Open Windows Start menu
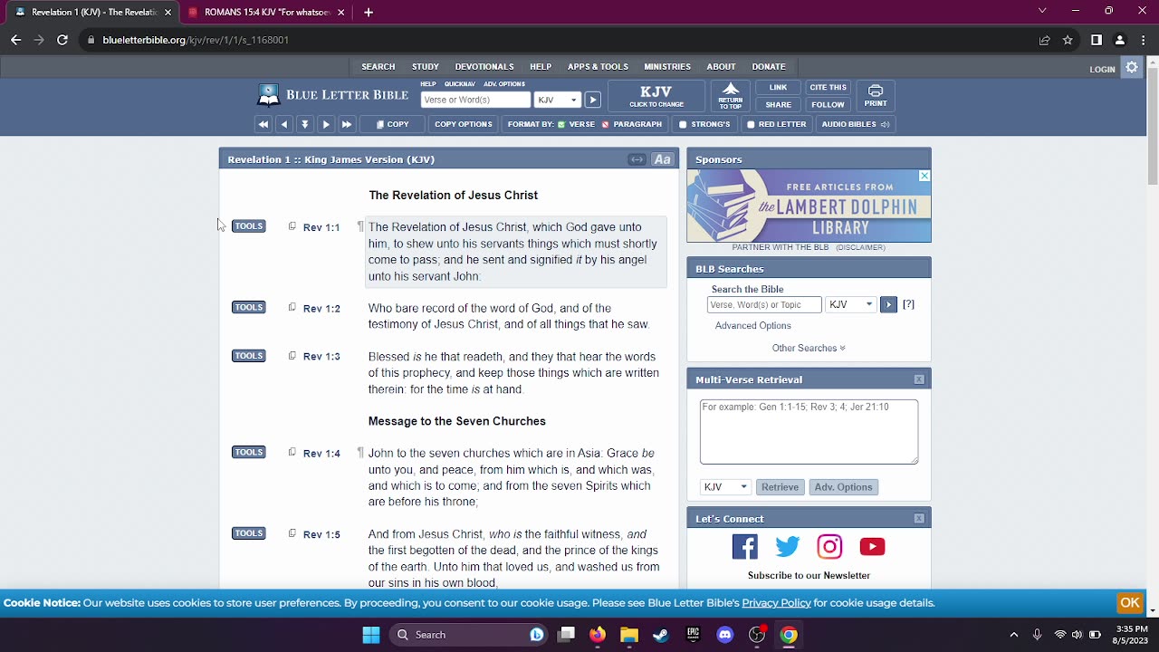1159x652 pixels. tap(371, 635)
